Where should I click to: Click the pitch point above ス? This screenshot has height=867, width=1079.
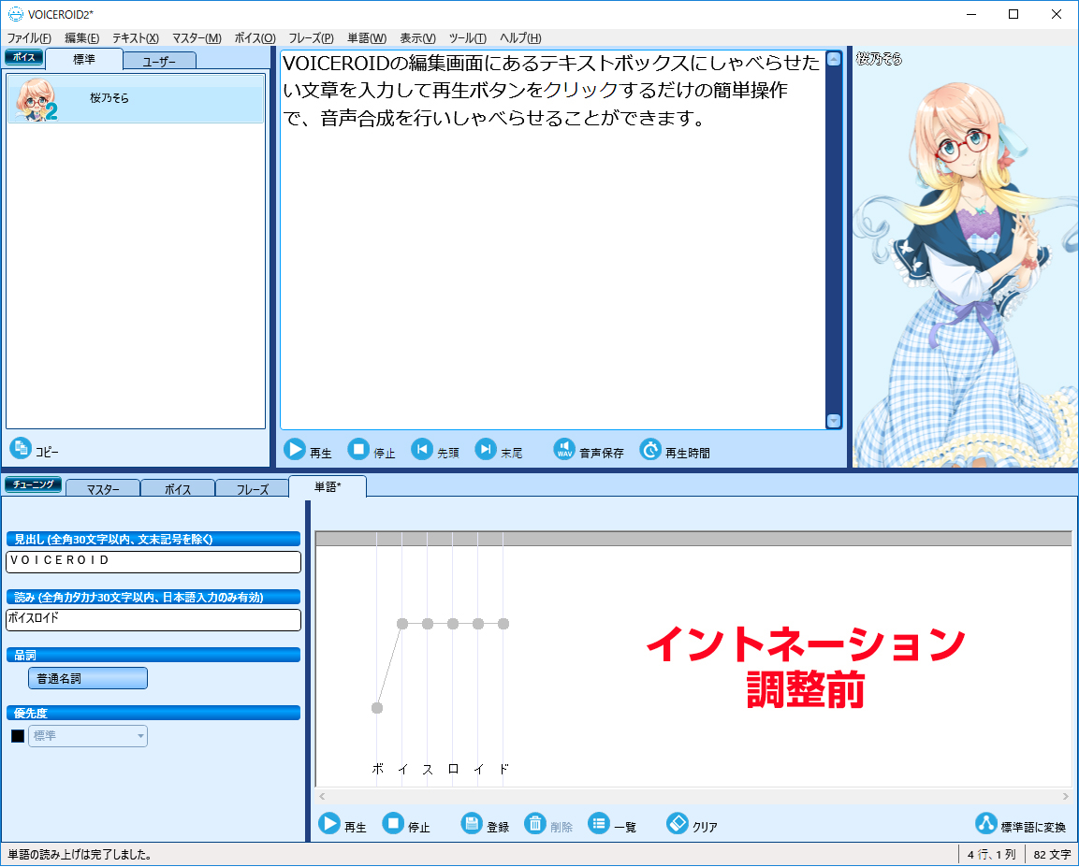point(428,624)
